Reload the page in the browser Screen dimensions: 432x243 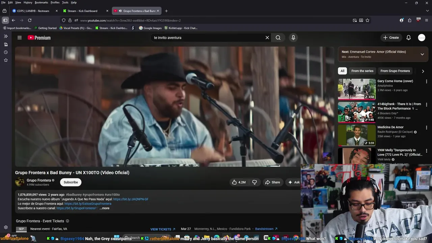coord(30,20)
